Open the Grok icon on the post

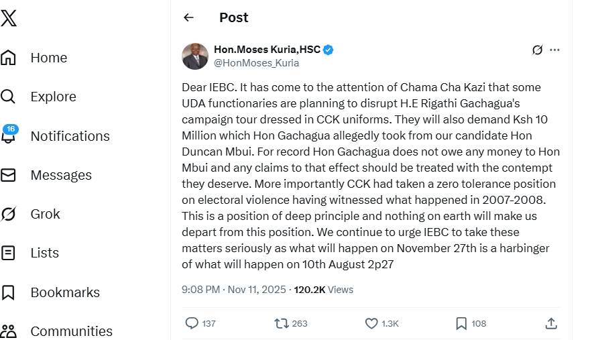[x=536, y=50]
